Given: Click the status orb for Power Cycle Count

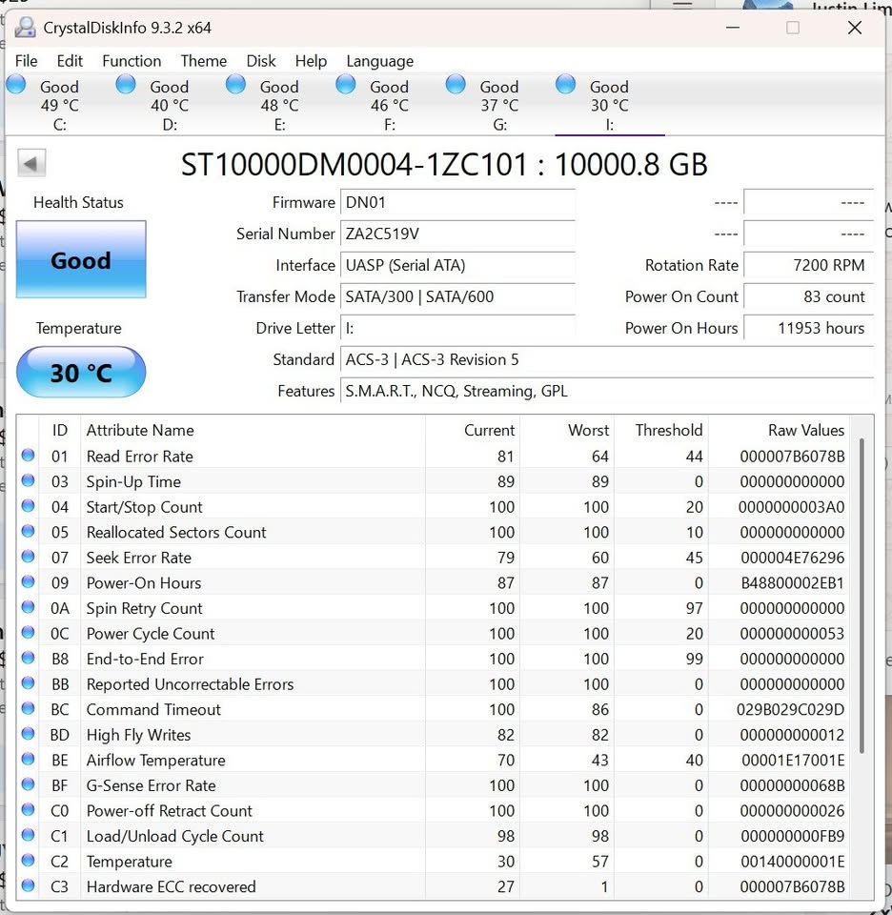Looking at the screenshot, I should point(28,633).
